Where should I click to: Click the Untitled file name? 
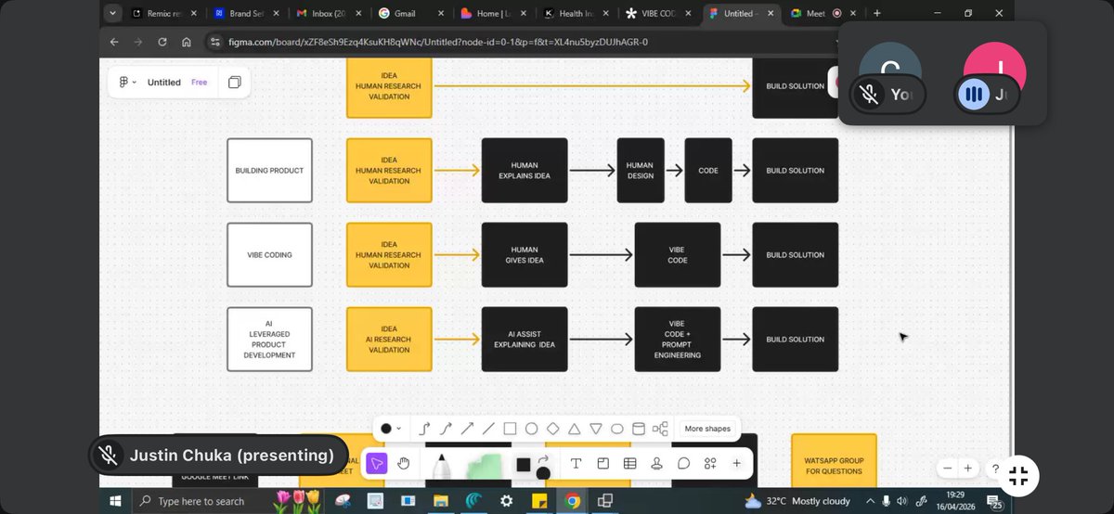coord(164,83)
